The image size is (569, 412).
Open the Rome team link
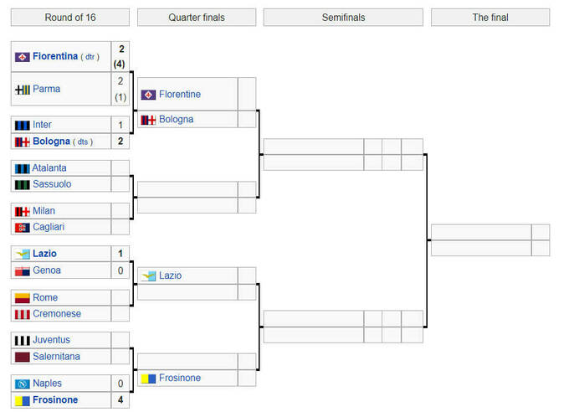45,298
